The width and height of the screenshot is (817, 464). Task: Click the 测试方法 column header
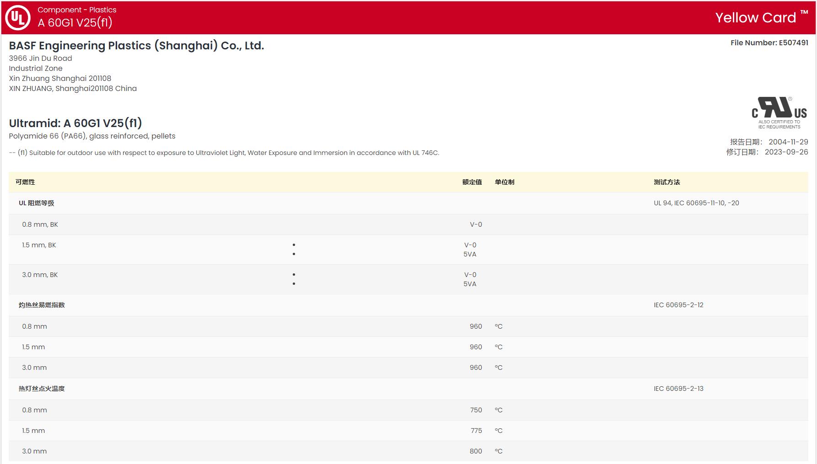pyautogui.click(x=667, y=182)
